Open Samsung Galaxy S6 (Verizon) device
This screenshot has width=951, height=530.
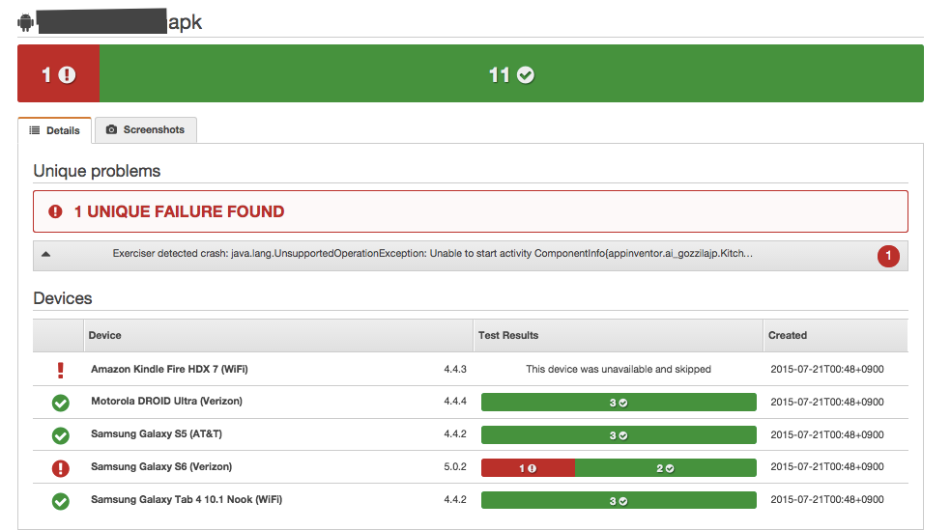click(x=161, y=466)
